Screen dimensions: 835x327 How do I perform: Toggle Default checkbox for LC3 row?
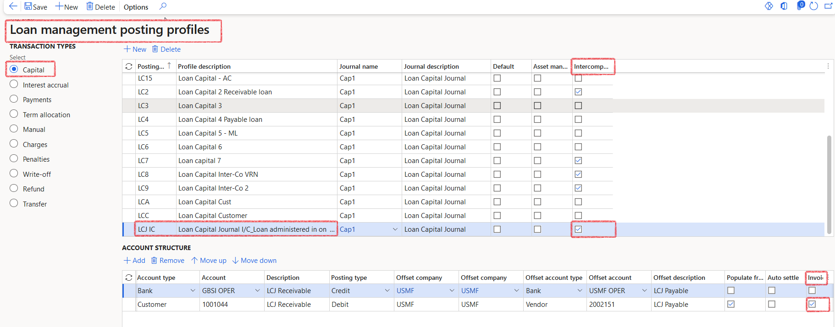point(497,105)
